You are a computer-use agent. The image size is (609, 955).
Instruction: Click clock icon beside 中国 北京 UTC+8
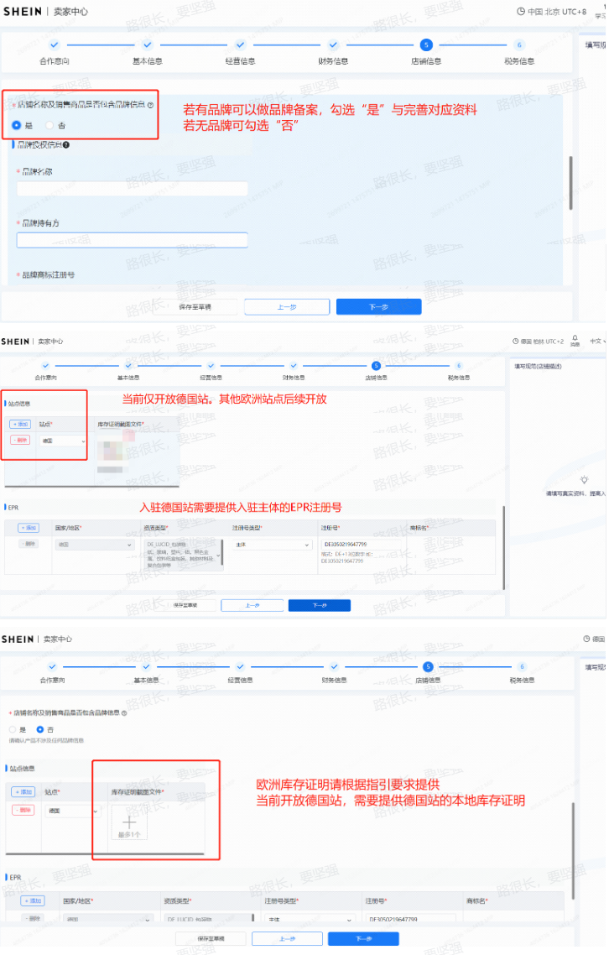[x=521, y=11]
